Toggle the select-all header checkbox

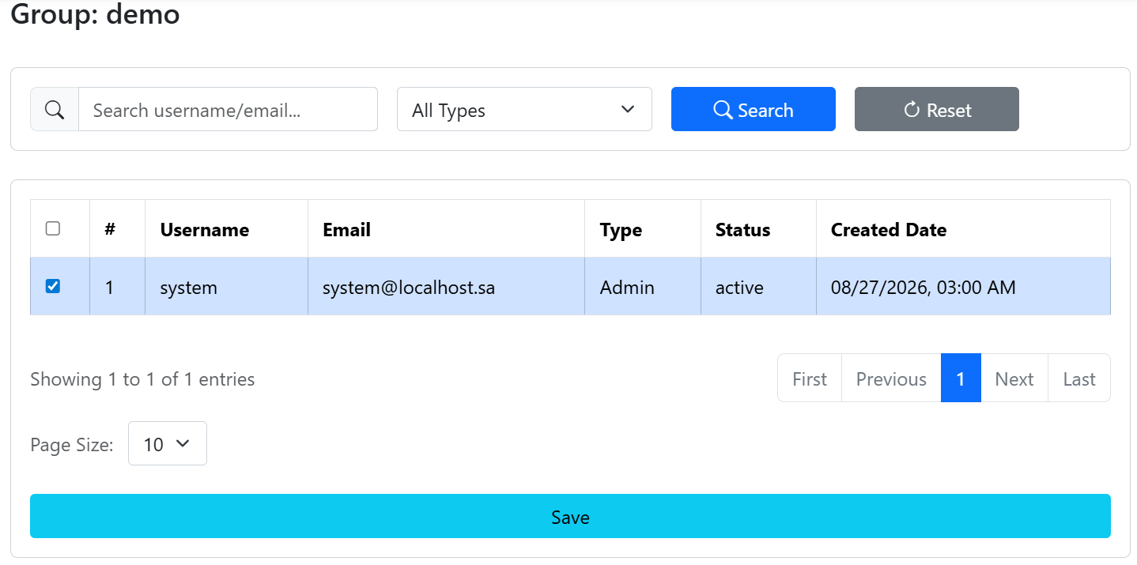(53, 229)
